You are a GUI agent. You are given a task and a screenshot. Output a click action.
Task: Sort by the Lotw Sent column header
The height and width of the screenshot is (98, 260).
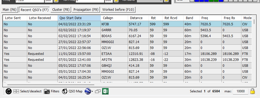pyautogui.click(x=15, y=18)
